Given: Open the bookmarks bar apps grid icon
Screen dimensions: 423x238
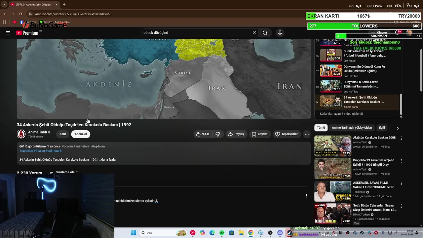Looking at the screenshot, I should [4, 22].
